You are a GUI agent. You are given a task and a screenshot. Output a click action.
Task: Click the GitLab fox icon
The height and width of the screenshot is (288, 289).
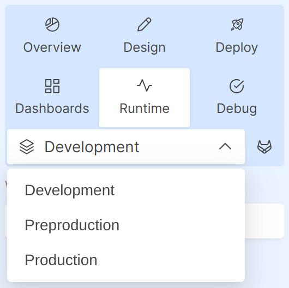coord(264,147)
